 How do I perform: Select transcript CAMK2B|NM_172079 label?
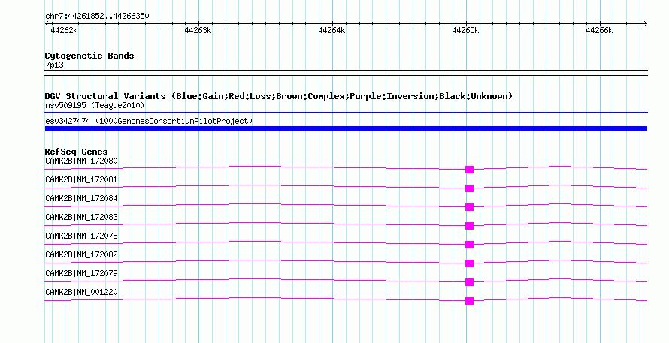tap(81, 273)
